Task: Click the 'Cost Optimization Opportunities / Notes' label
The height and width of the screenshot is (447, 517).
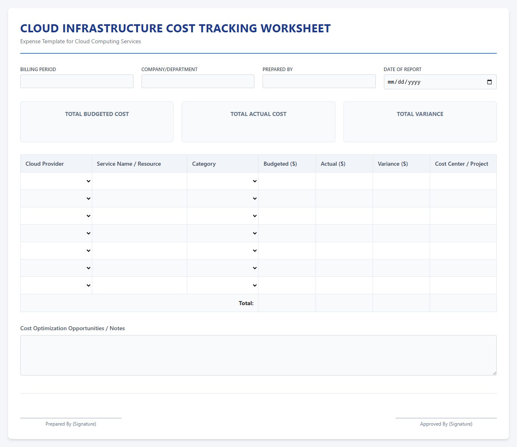Action: [x=72, y=328]
